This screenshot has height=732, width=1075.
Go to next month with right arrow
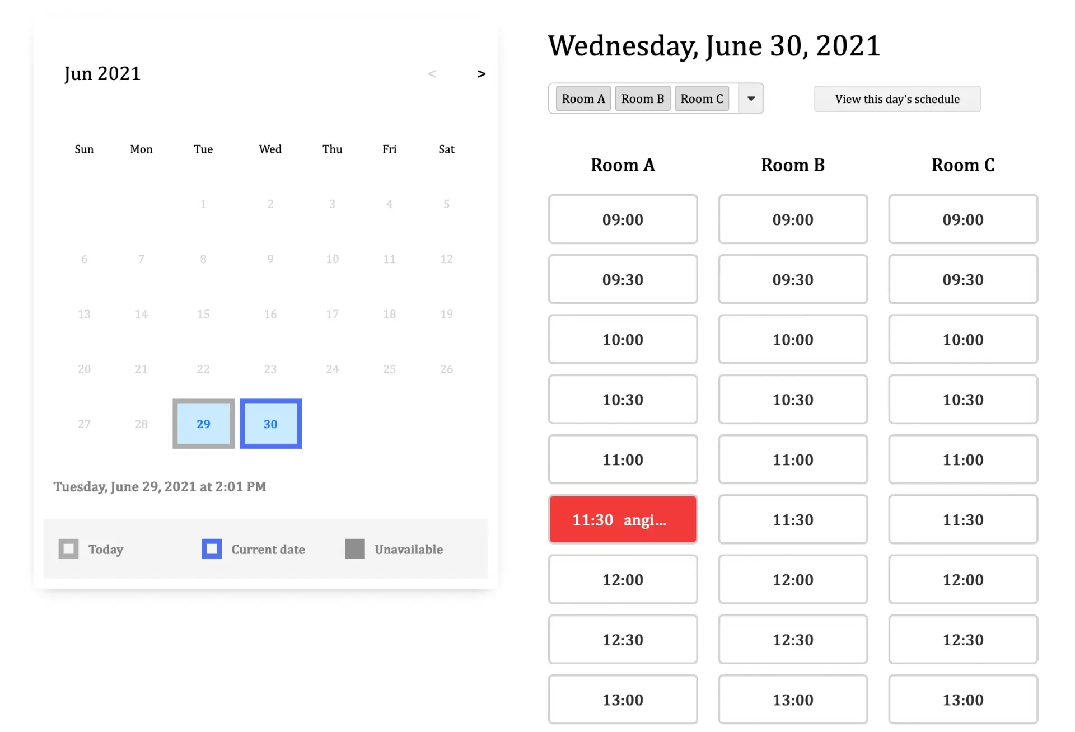click(481, 74)
